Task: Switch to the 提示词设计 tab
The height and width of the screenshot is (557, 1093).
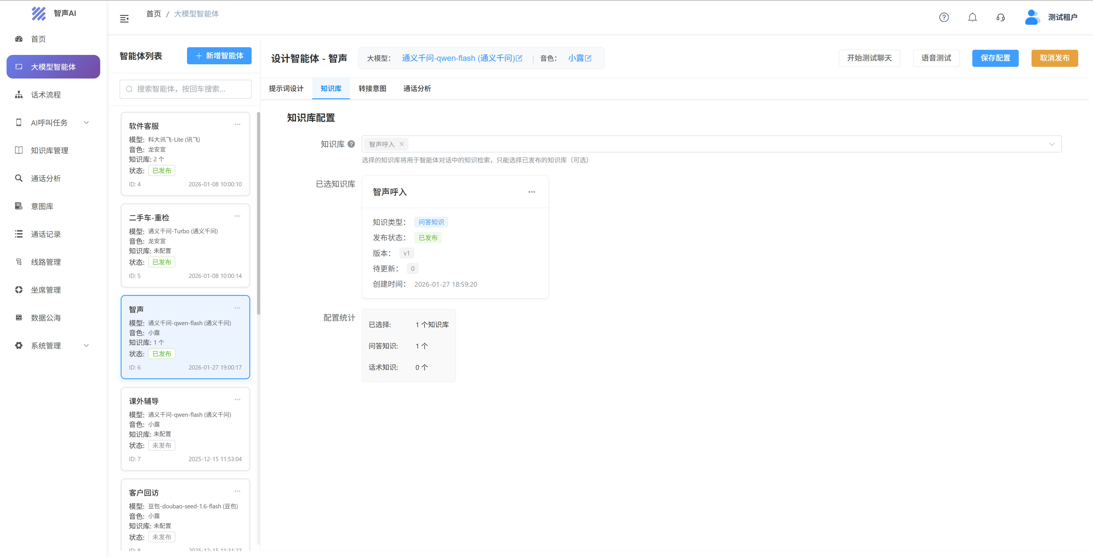Action: pos(286,89)
